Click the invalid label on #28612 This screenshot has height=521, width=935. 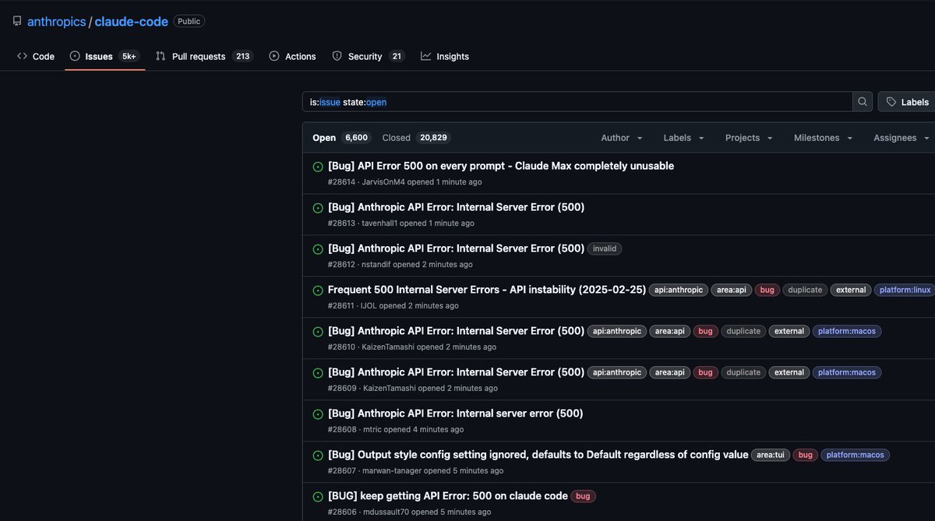click(x=605, y=249)
